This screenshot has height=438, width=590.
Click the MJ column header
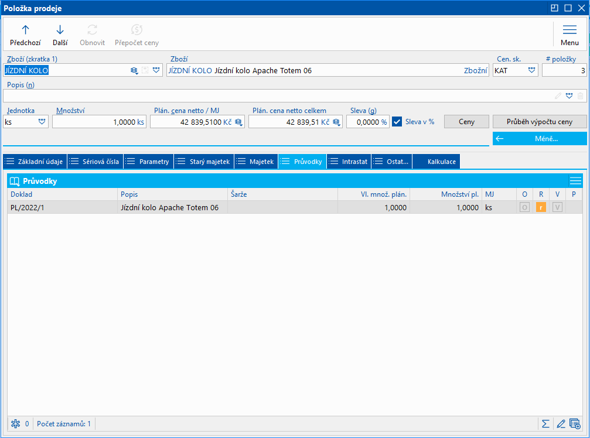click(x=499, y=194)
